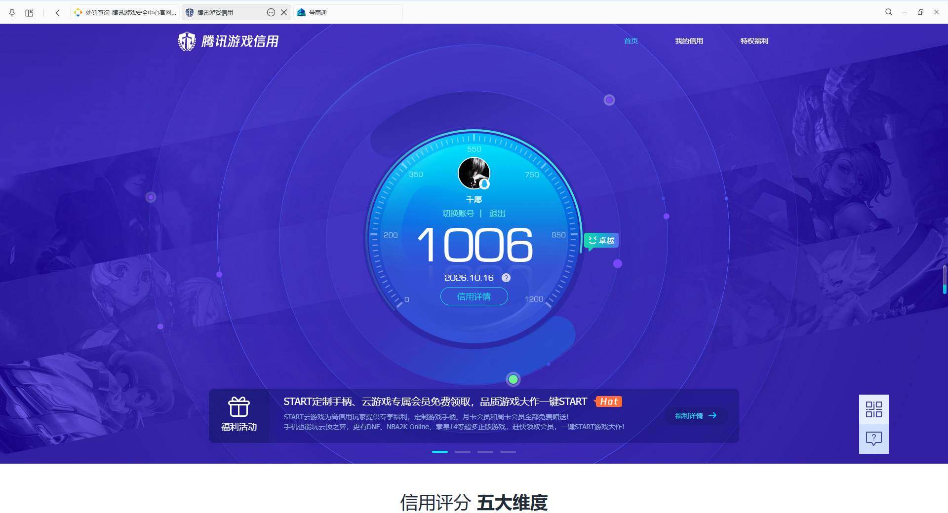Click the Hot tag on START banner
Screen dimensions: 948x513
pyautogui.click(x=608, y=402)
